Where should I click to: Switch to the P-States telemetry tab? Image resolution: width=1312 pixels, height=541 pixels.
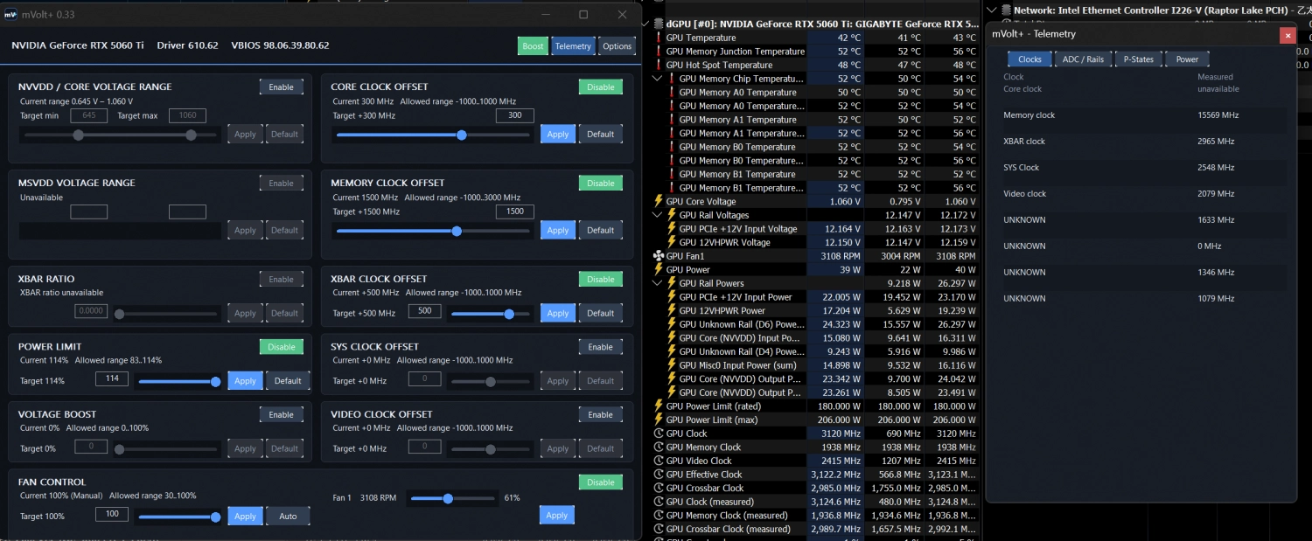(x=1138, y=59)
